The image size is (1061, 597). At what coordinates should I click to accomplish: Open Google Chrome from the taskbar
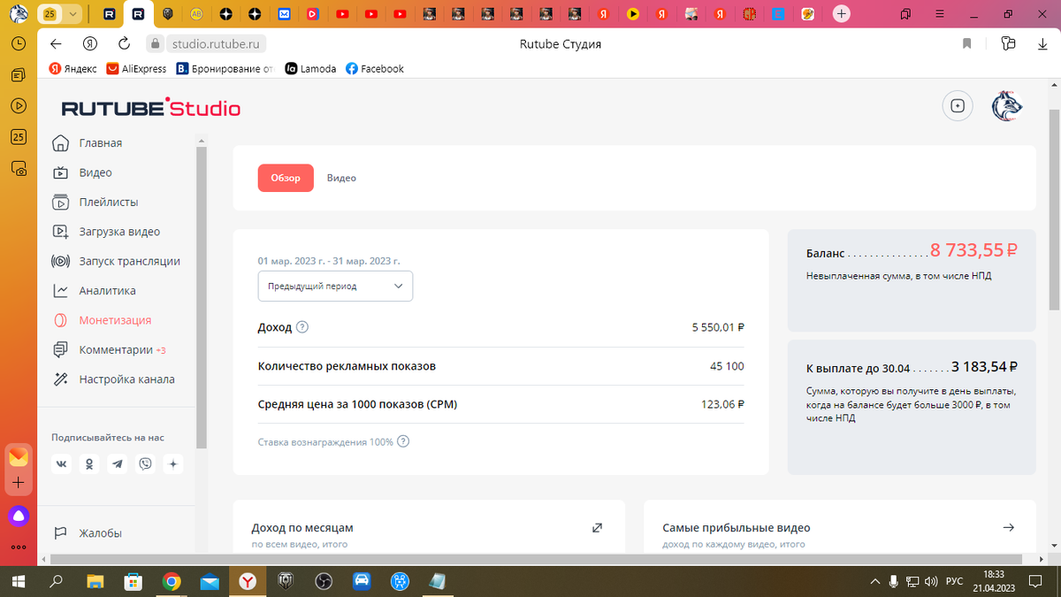pyautogui.click(x=172, y=581)
